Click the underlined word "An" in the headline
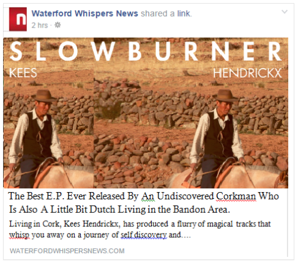Screen dimensions: 298x263 (x=148, y=196)
